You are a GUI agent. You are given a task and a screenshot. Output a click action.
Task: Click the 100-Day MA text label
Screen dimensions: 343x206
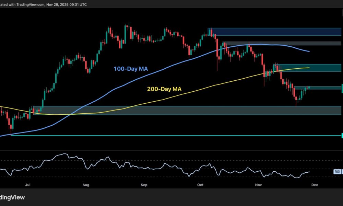pos(131,69)
